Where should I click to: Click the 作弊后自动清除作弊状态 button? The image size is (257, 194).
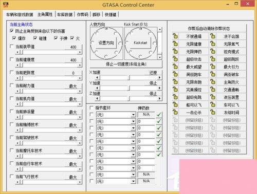tap(209, 29)
